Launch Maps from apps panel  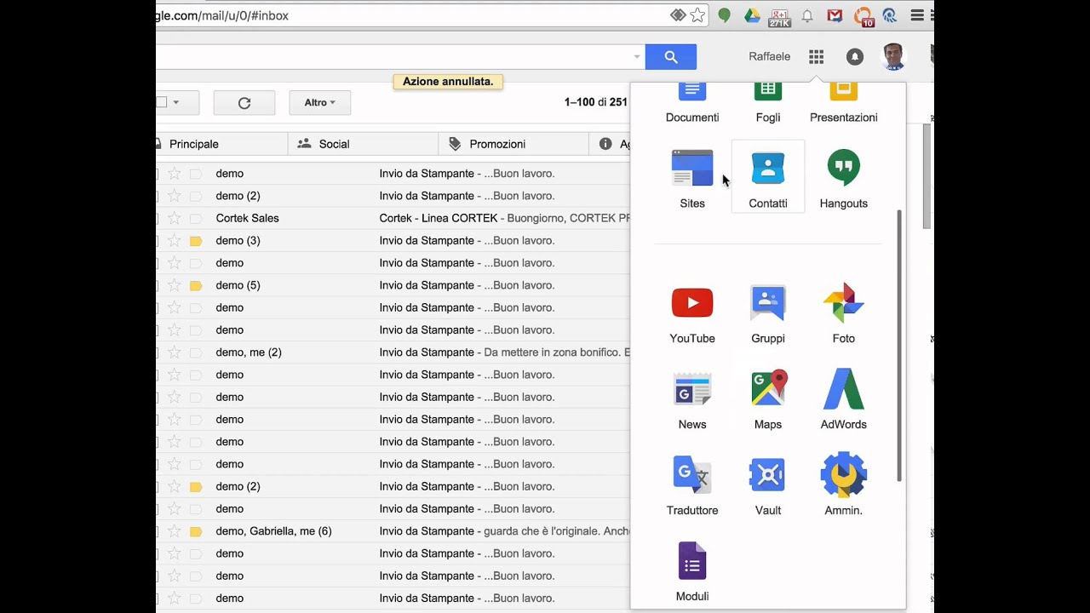point(768,398)
